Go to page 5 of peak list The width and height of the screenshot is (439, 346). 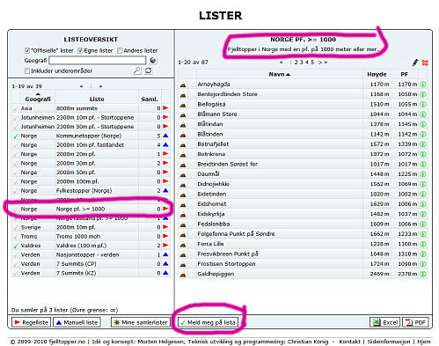[x=312, y=63]
